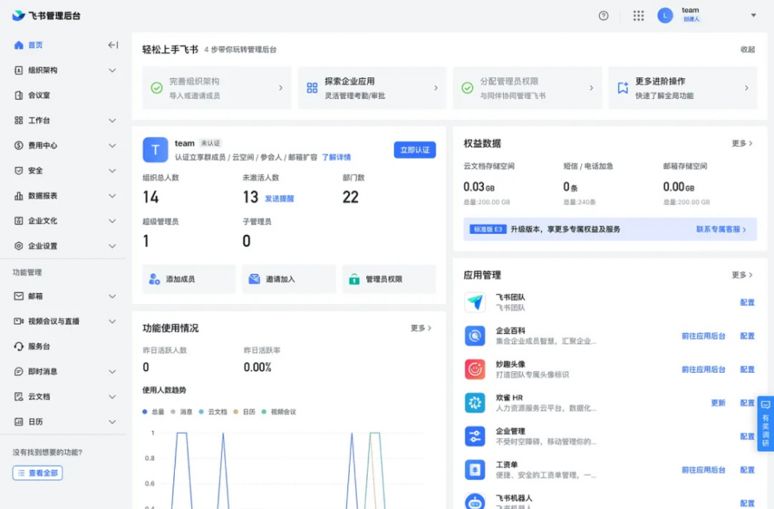Toggle the 云文档 legend dot in chart
The height and width of the screenshot is (509, 774).
pos(201,412)
